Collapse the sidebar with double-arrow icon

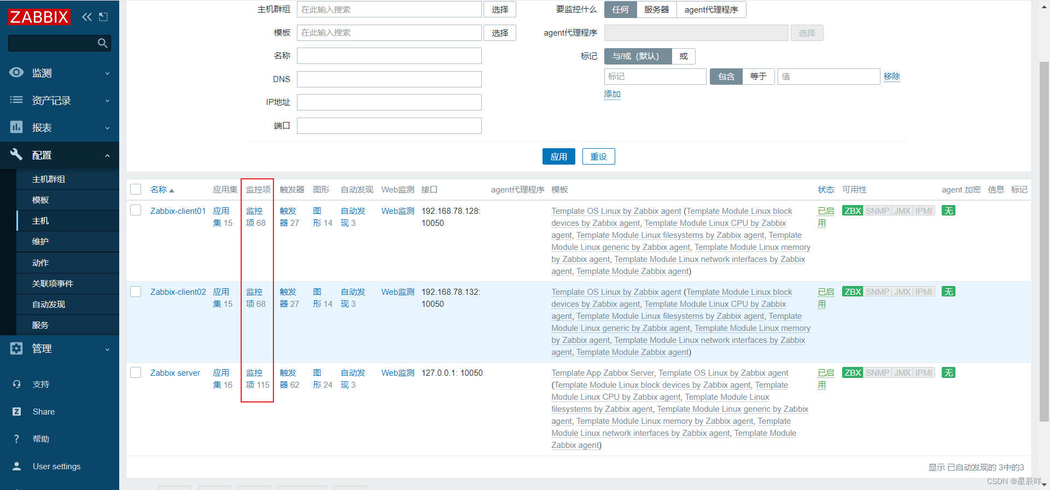[87, 17]
